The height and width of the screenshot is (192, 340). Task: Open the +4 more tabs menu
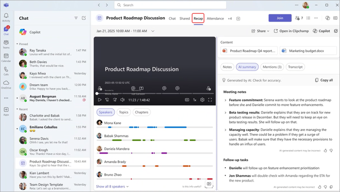[x=229, y=19]
